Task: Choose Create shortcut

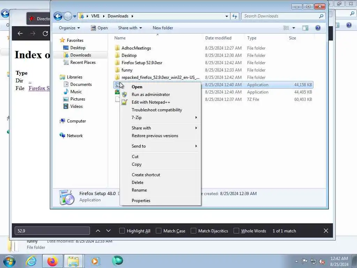Action: [x=160, y=175]
